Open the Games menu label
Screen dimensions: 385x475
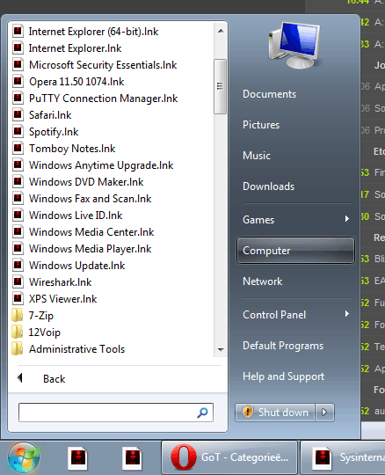pyautogui.click(x=258, y=220)
